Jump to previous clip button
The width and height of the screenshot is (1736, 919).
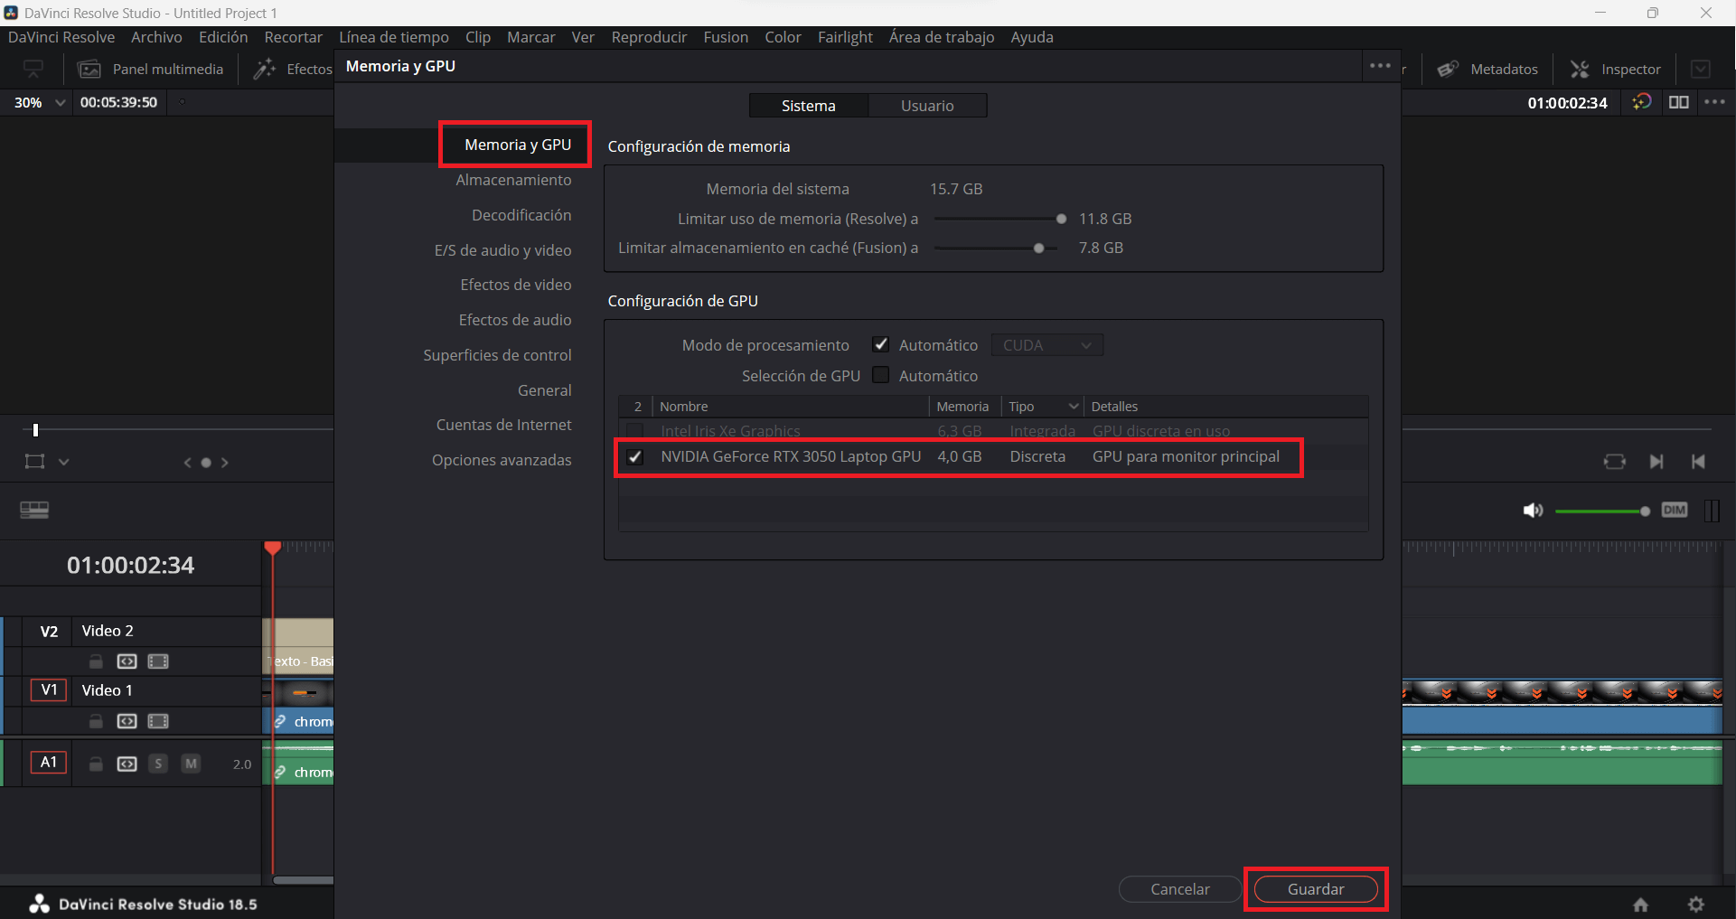(1698, 462)
